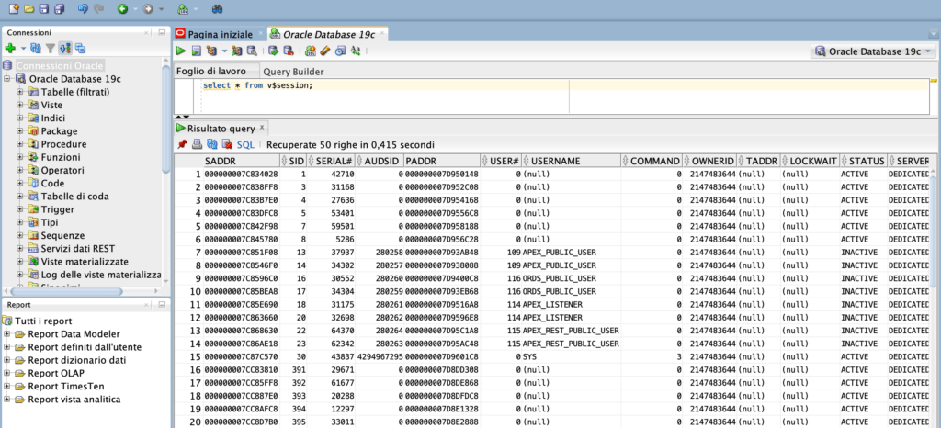Image resolution: width=941 pixels, height=428 pixels.
Task: Click the funnel filter icon in Connessioni
Action: pyautogui.click(x=51, y=49)
